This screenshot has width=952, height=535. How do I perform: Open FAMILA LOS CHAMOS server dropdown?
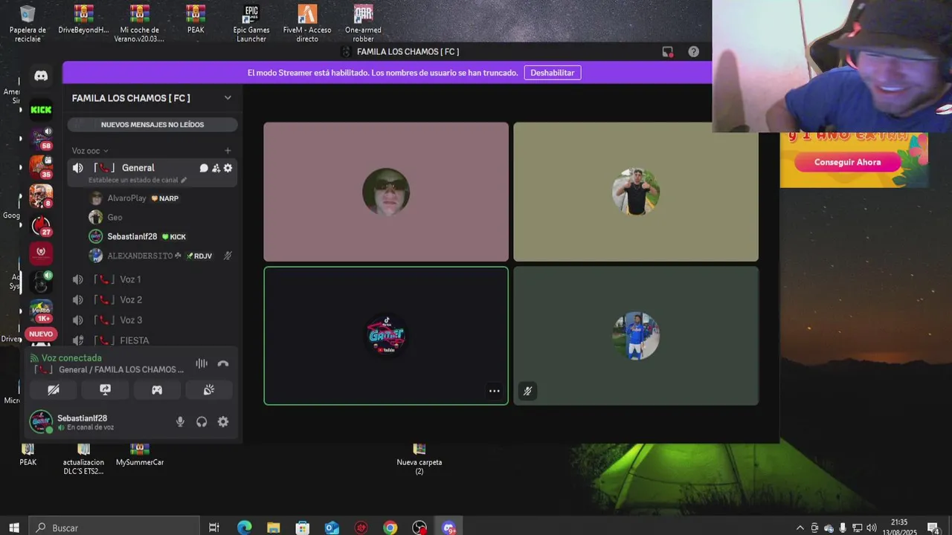[228, 98]
